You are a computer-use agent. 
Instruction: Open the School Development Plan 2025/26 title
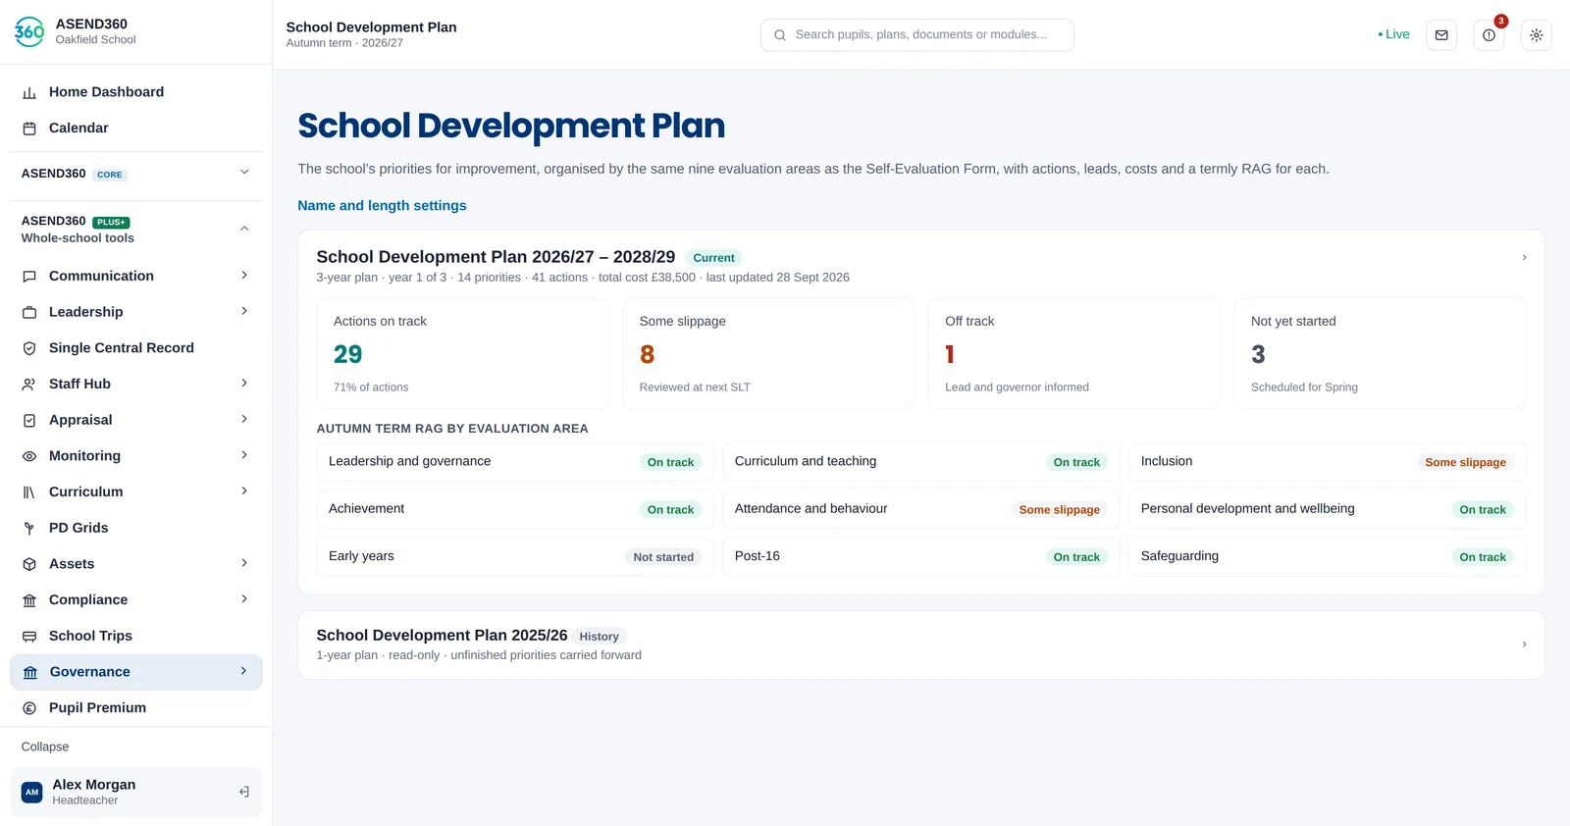(442, 636)
